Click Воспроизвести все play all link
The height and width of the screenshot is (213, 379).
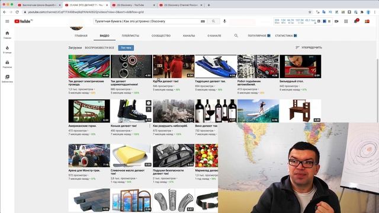99,48
